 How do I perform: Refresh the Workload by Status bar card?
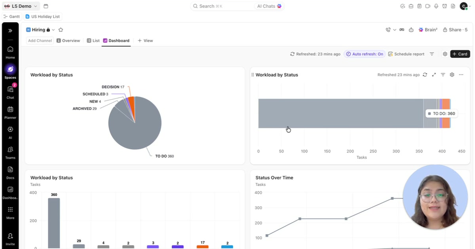click(x=425, y=75)
